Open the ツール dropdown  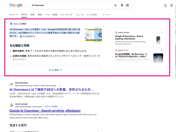tap(106, 15)
